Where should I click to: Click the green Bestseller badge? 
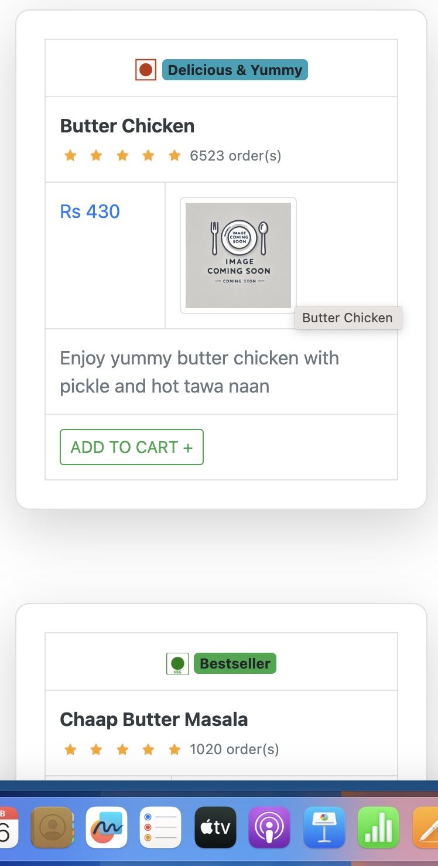coord(235,664)
